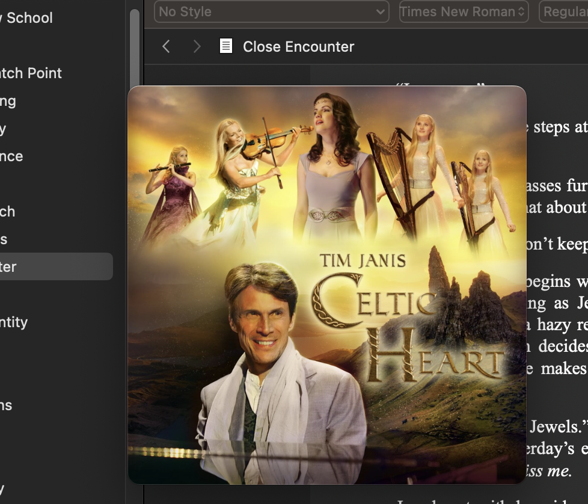Open the Times New Roman font selector
The image size is (588, 504).
click(x=464, y=11)
